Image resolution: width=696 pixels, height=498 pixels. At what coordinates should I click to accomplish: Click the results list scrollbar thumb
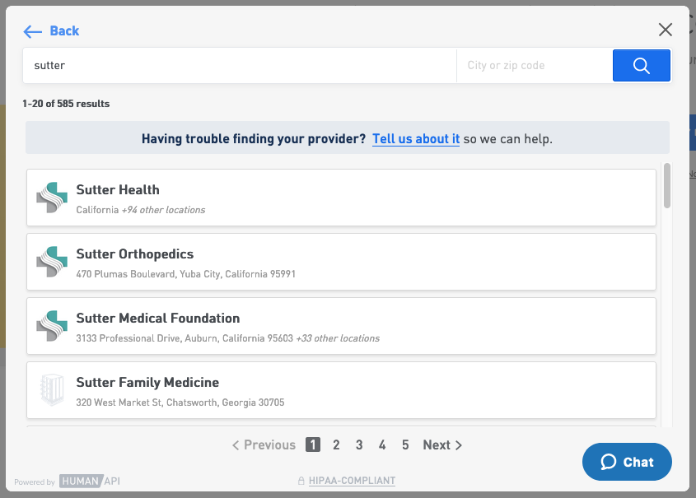(x=666, y=185)
